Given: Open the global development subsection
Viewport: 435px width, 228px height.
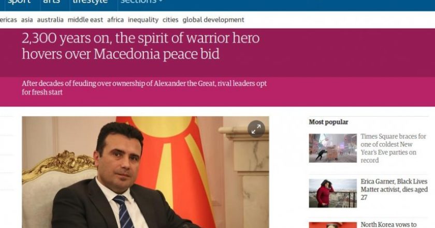Looking at the screenshot, I should (213, 20).
